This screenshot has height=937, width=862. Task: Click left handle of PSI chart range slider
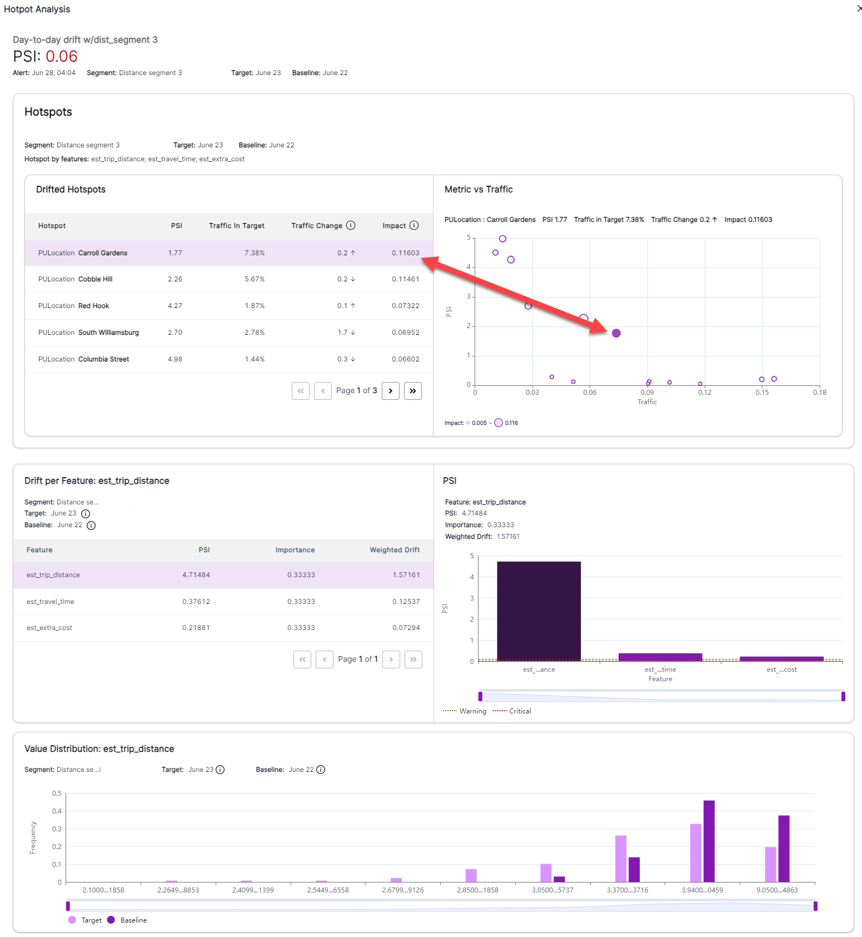coord(480,696)
